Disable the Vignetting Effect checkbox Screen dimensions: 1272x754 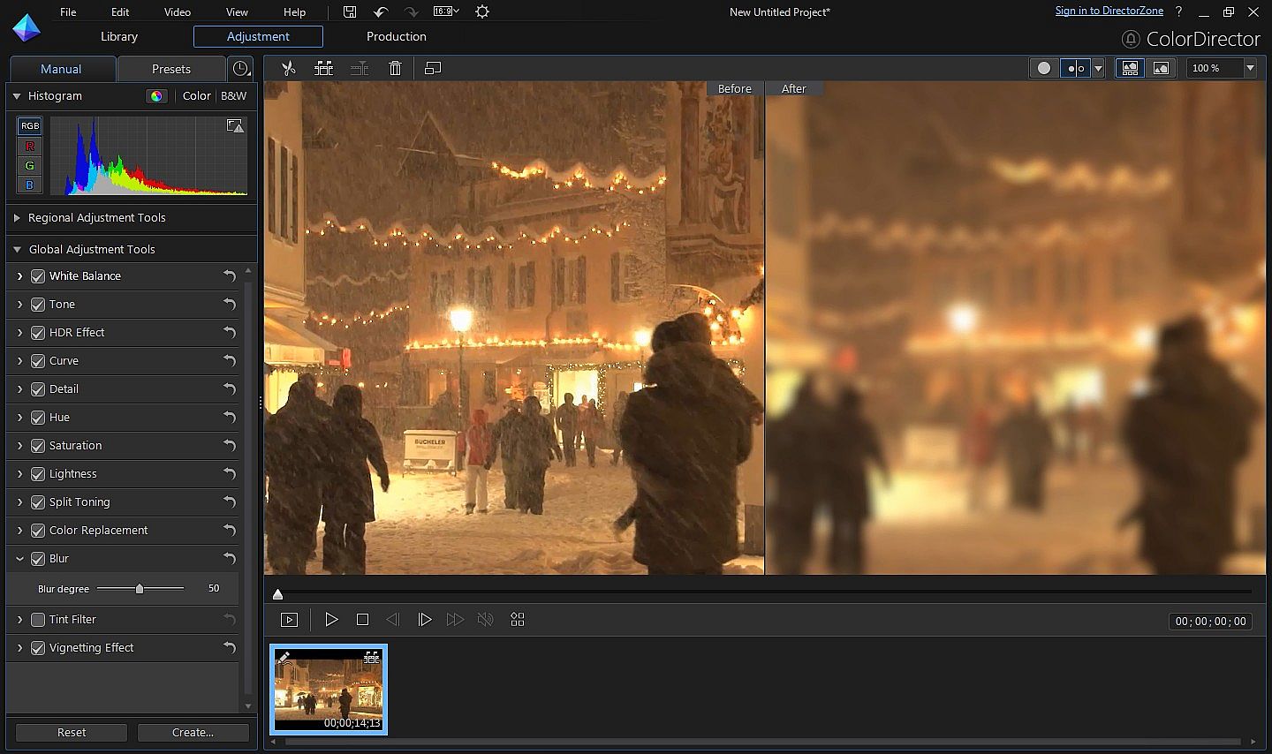pyautogui.click(x=38, y=648)
